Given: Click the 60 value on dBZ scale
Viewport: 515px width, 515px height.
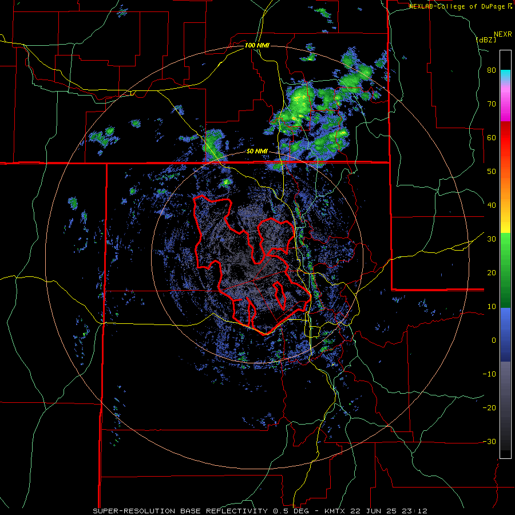Looking at the screenshot, I should (x=492, y=137).
